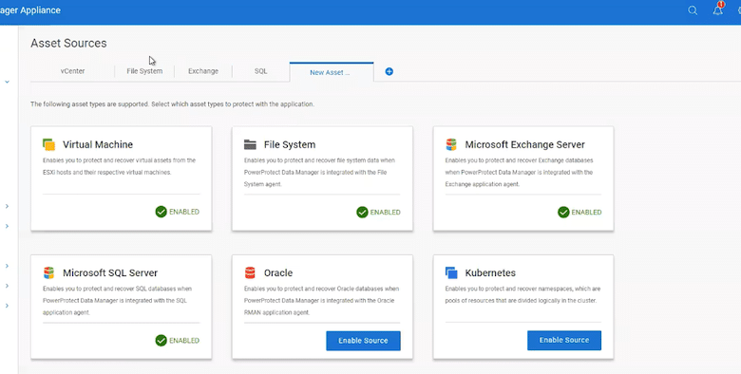The image size is (741, 374).
Task: Click the Virtual Machine card title
Action: pyautogui.click(x=98, y=144)
